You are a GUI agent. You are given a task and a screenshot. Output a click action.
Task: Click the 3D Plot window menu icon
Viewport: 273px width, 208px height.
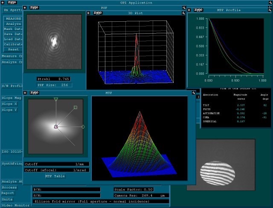pos(88,13)
